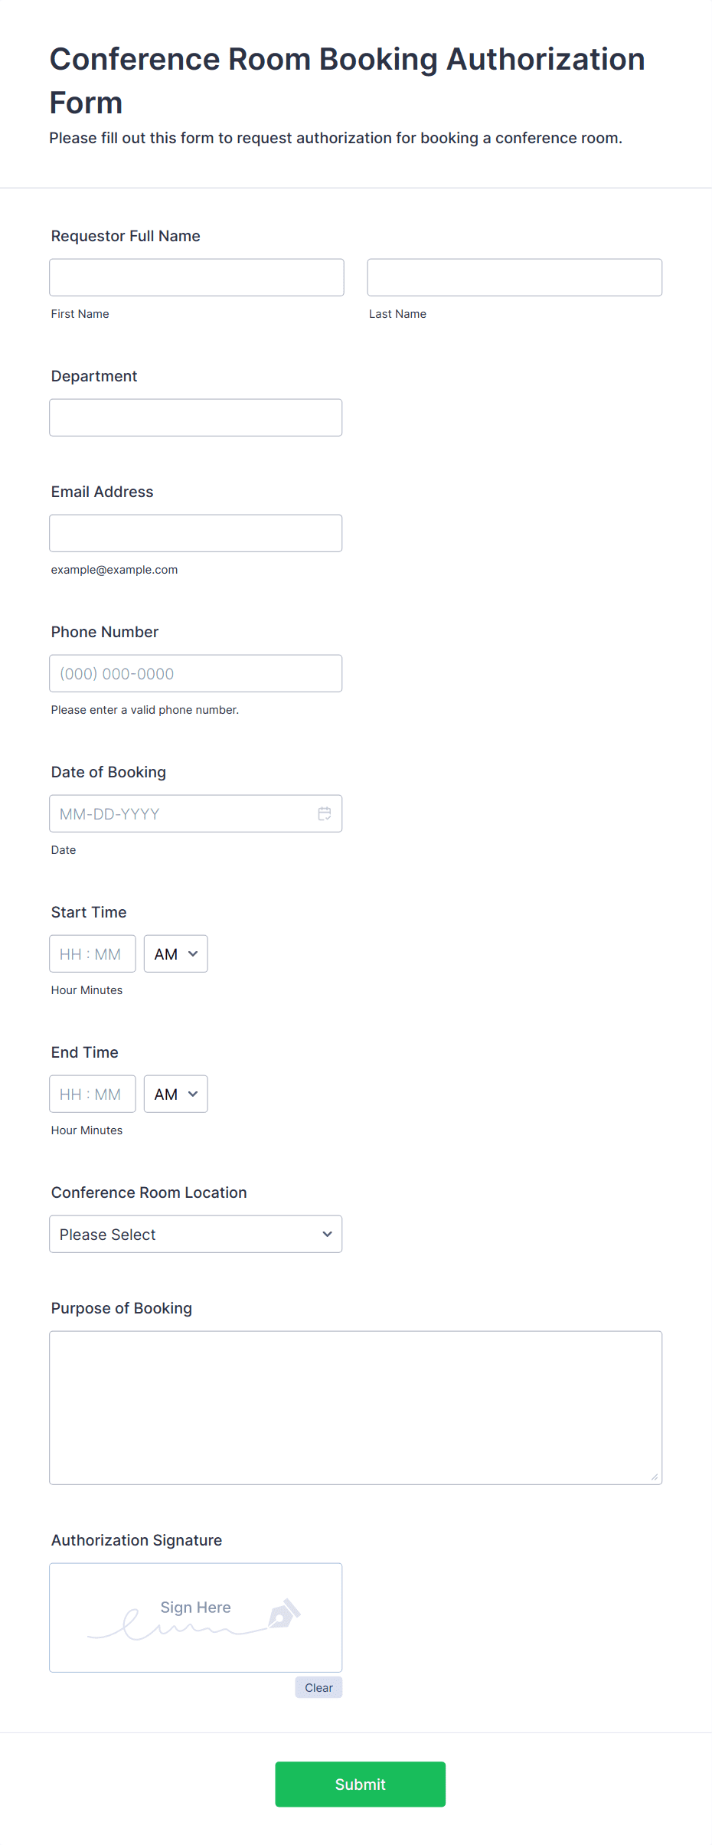The image size is (712, 1845).
Task: Click the Submit button
Action: point(360,1784)
